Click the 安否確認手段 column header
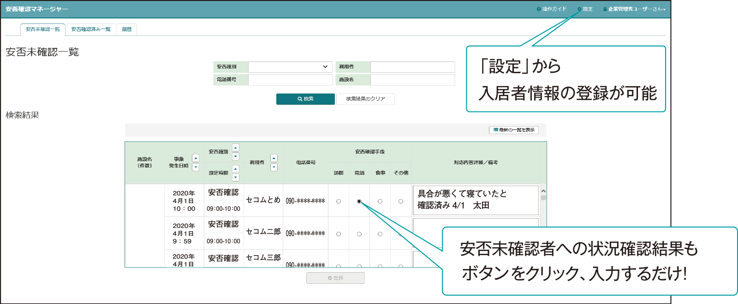Screen dimensions: 738x304 coord(370,152)
